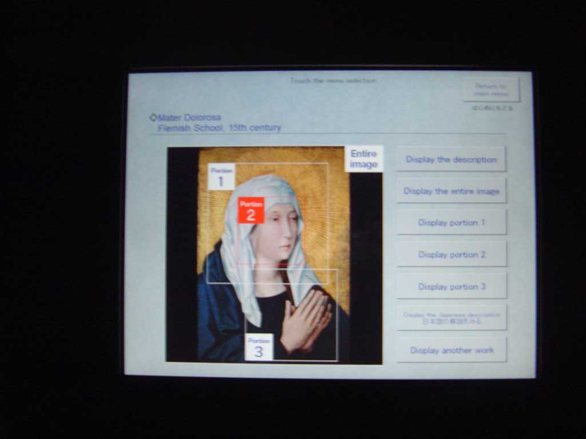Tap the white Portion 3 label on the painting

(x=259, y=347)
